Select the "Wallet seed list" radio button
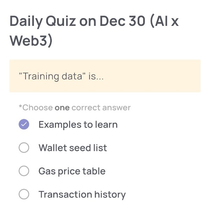Image resolution: width=210 pixels, height=220 pixels. point(24,148)
